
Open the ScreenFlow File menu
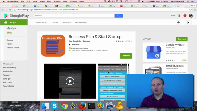(22, 1)
